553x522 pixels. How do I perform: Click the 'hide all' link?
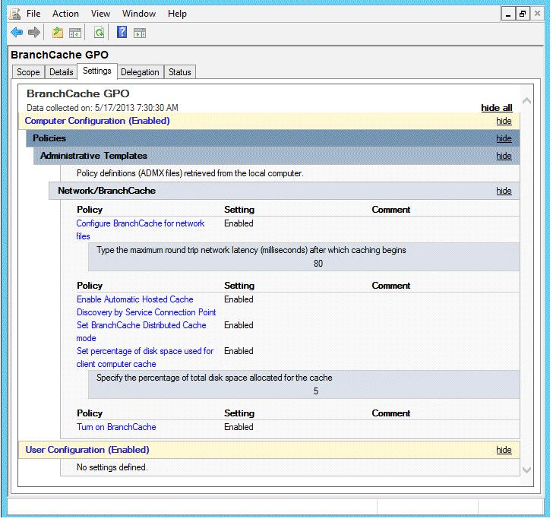coord(496,108)
